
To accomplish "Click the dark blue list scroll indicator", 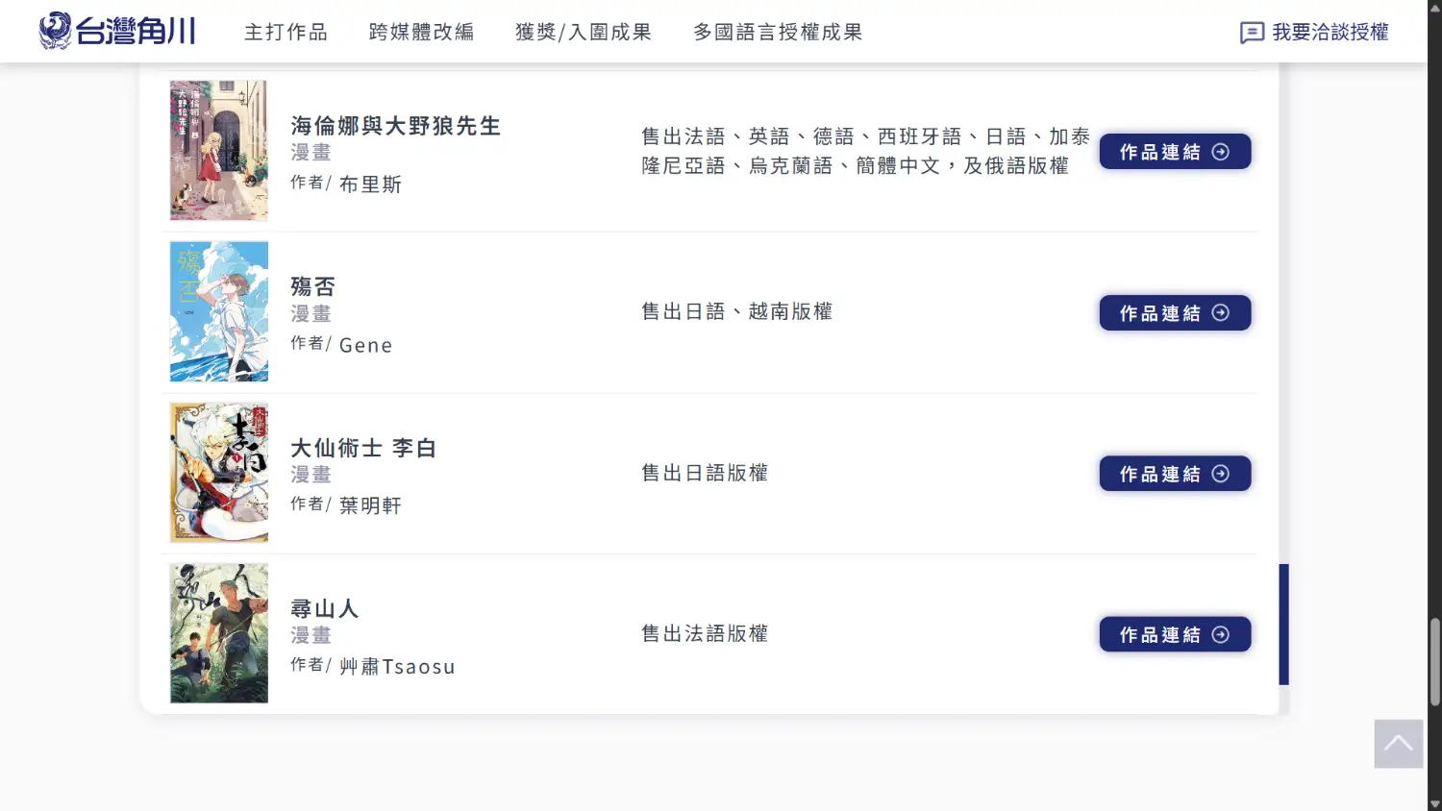I will [1283, 625].
